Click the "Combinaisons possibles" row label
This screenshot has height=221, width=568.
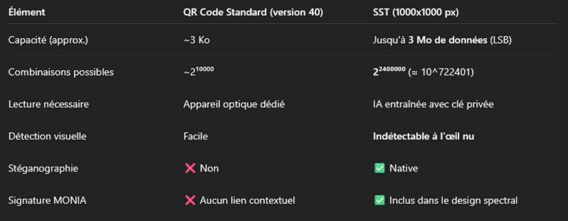[x=61, y=72]
